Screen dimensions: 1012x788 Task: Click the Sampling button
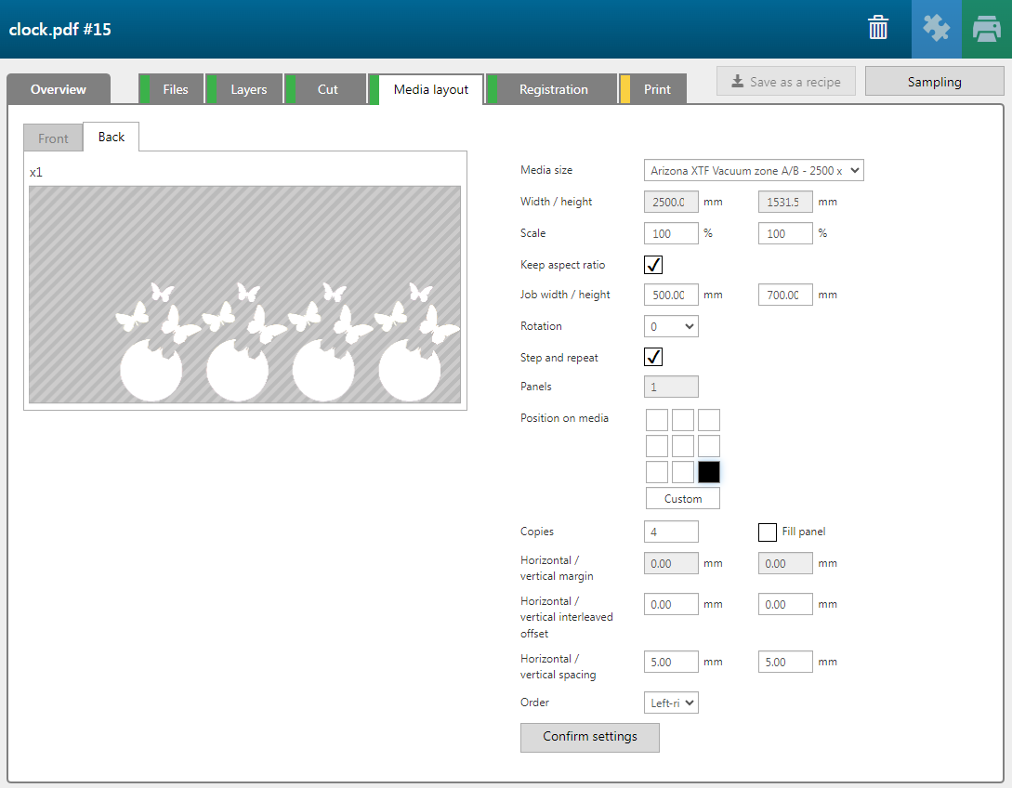pos(934,82)
